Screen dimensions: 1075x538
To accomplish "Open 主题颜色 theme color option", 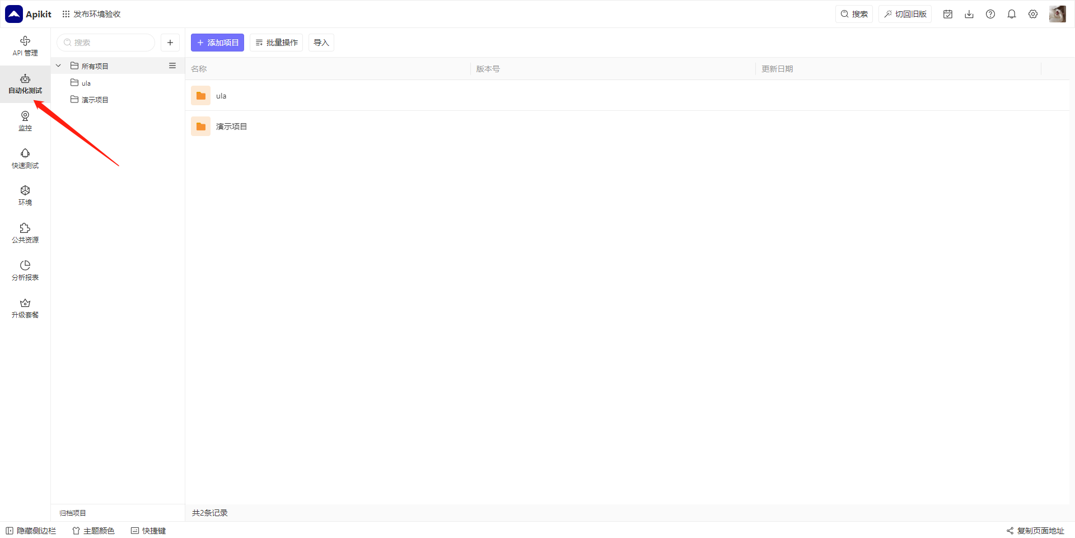I will coord(94,531).
